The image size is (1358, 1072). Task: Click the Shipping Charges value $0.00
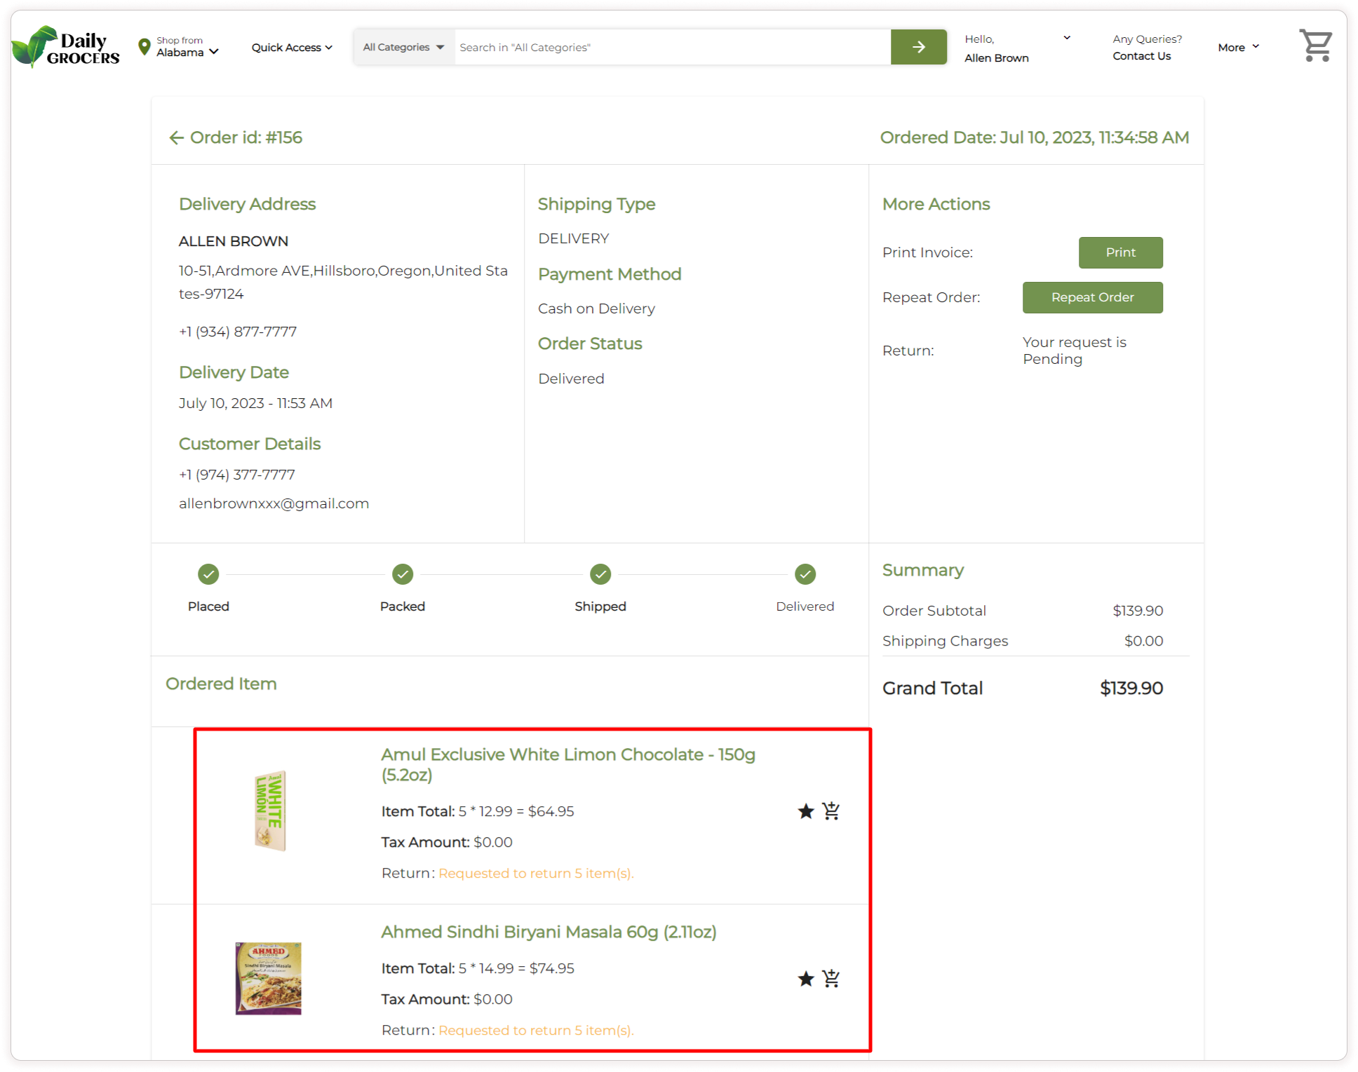(x=1143, y=641)
